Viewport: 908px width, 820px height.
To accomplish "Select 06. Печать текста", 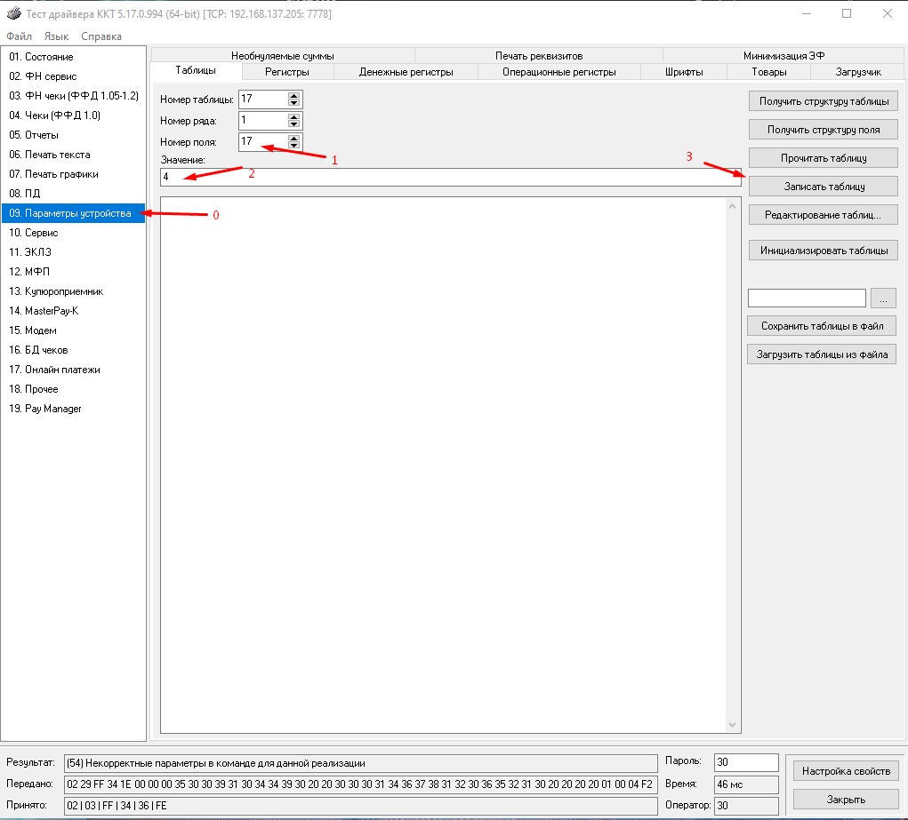I will pos(73,155).
